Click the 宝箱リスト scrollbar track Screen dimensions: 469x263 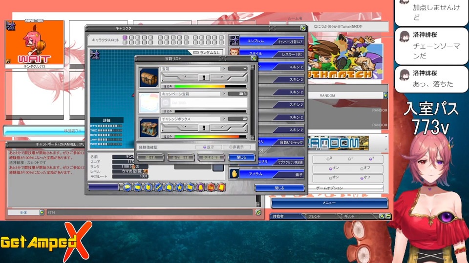253,103
